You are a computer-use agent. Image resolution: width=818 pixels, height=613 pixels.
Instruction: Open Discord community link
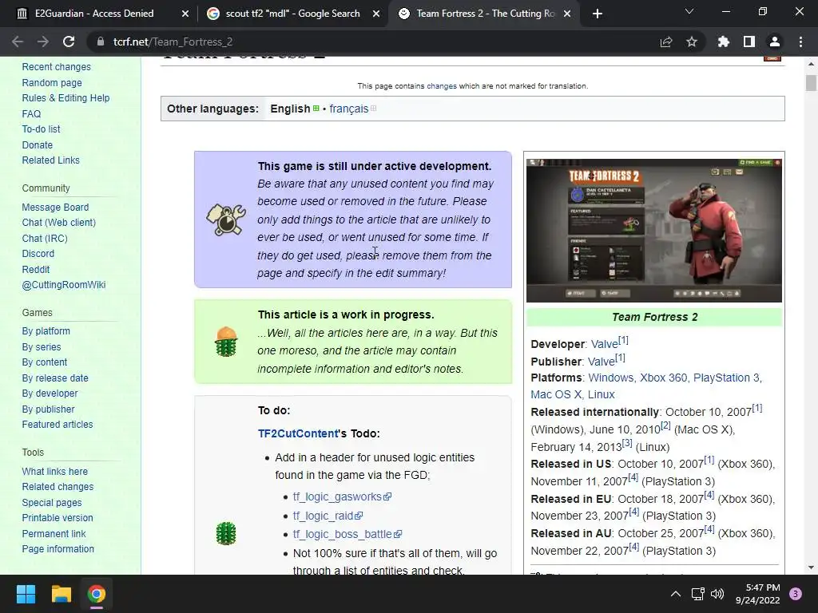pos(38,253)
